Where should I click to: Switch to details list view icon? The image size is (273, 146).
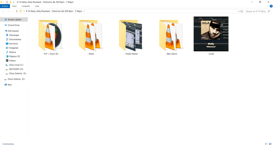click(x=266, y=144)
